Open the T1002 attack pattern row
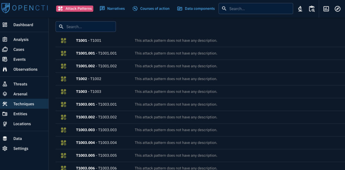345x170 pixels. 89,79
